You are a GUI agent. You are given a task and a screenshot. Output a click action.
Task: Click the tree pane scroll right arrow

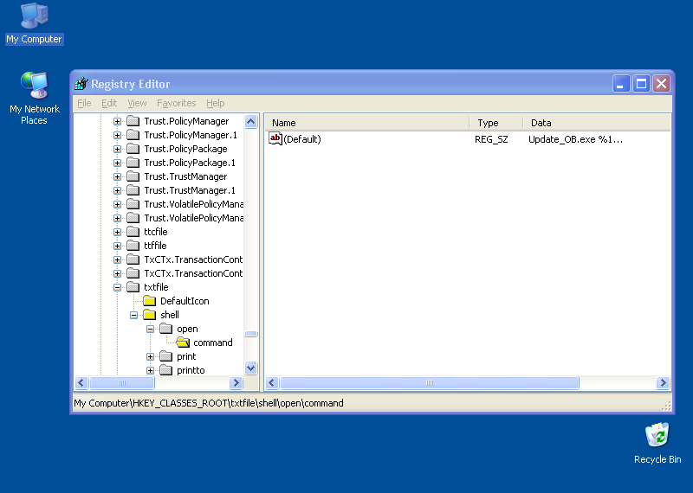[236, 382]
